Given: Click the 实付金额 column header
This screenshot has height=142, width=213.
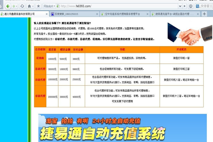Looking at the screenshot, I should 78,50.
